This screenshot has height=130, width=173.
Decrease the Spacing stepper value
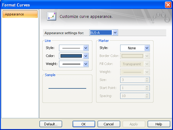147,97
